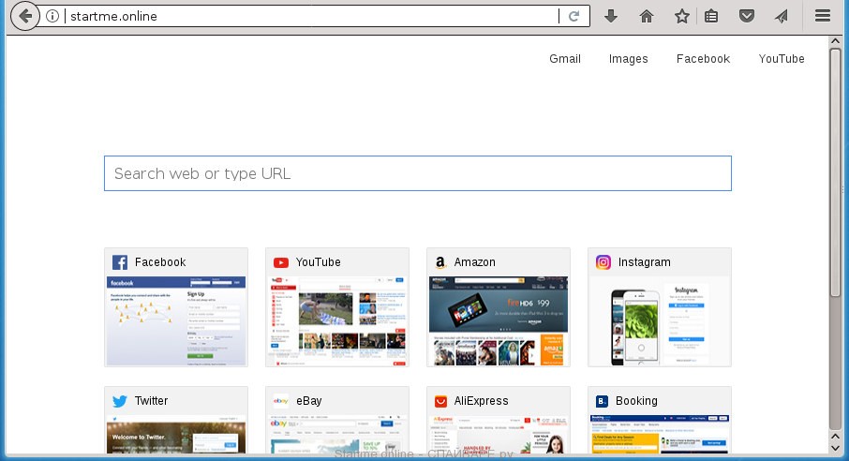This screenshot has width=849, height=461.
Task: Open the hamburger menu
Action: click(823, 16)
